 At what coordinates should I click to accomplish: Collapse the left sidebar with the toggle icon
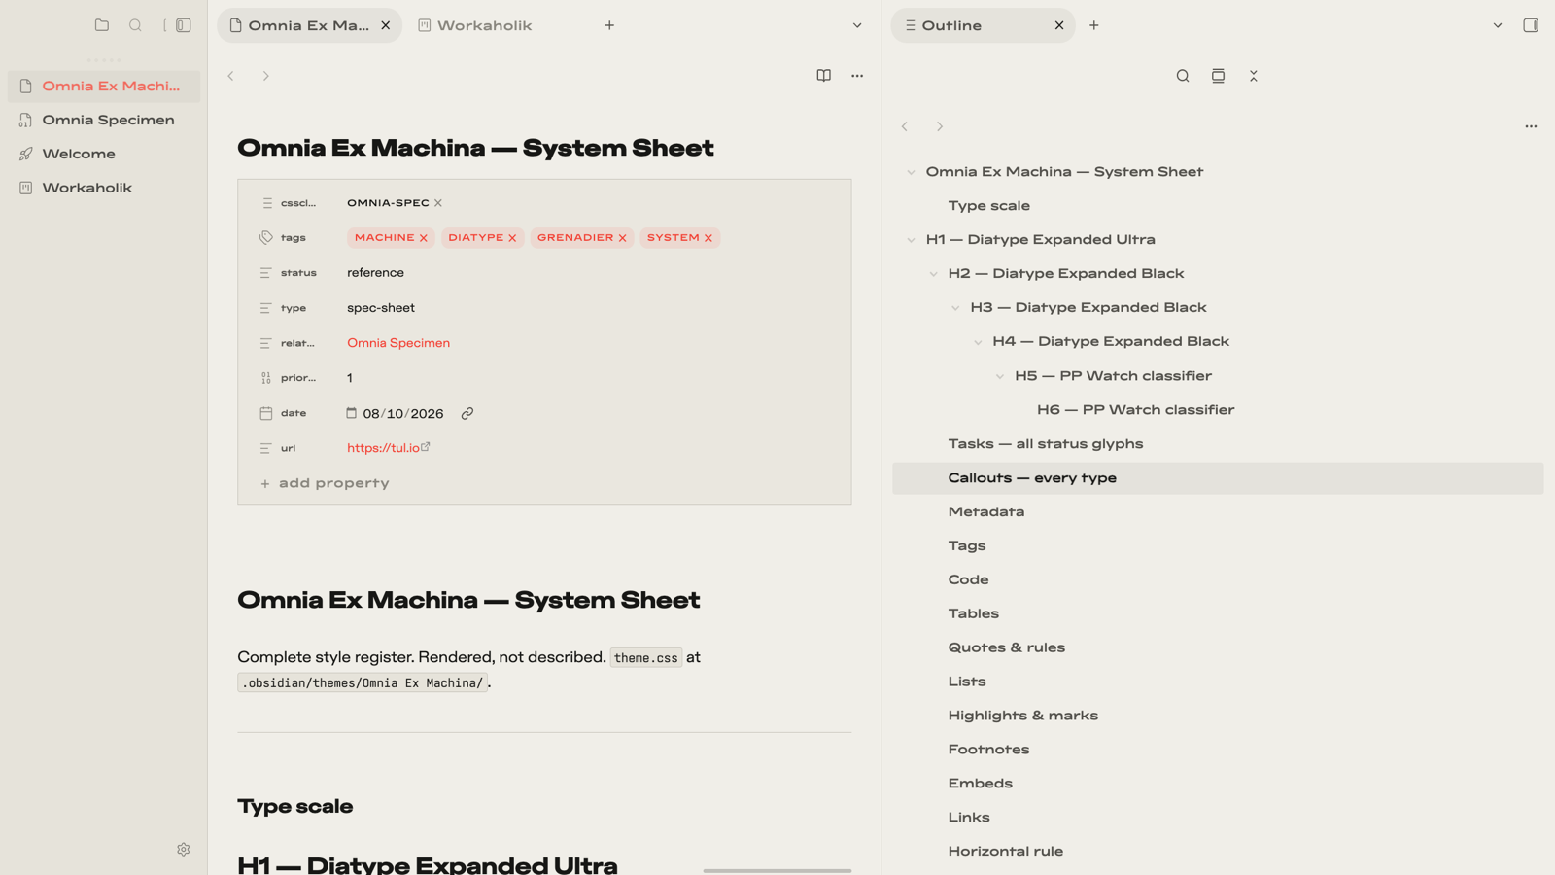(x=183, y=25)
